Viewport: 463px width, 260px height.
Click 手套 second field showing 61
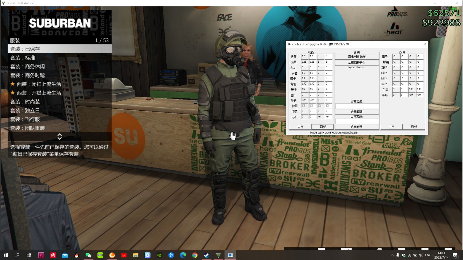click(313, 73)
